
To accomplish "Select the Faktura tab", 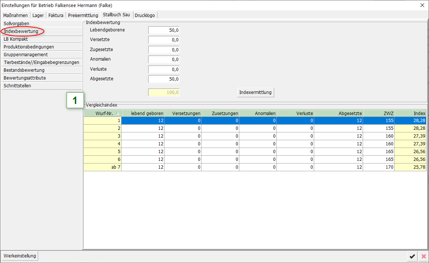I will [x=56, y=15].
